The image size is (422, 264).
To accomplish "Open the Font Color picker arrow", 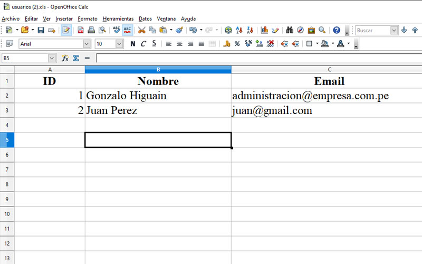I will 349,44.
